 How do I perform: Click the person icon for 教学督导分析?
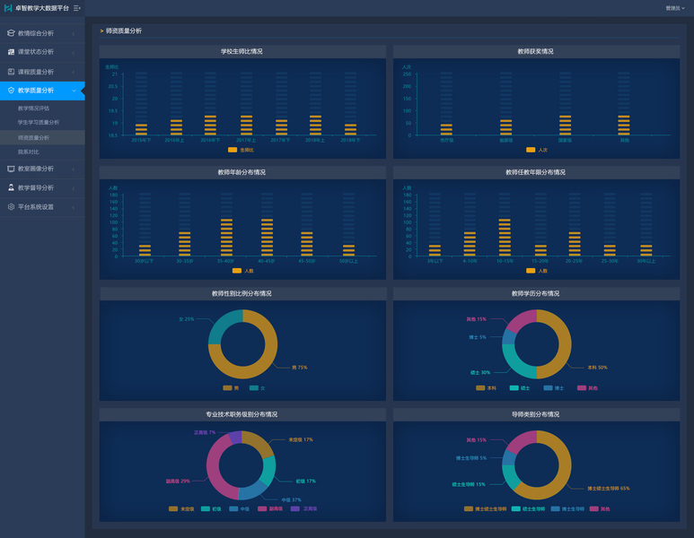click(11, 187)
